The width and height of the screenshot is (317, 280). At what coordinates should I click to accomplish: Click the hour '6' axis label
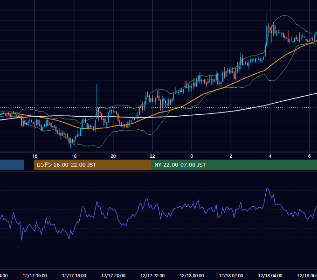point(310,156)
